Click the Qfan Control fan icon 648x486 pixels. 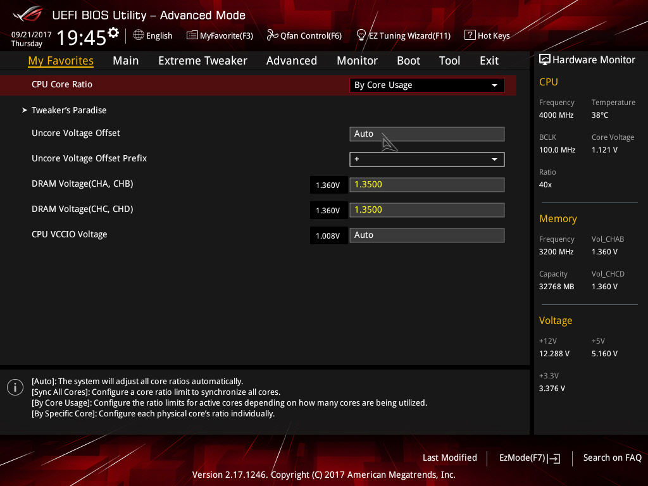272,35
